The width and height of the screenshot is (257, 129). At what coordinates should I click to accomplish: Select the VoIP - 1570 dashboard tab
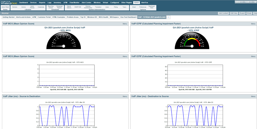(x=152, y=17)
